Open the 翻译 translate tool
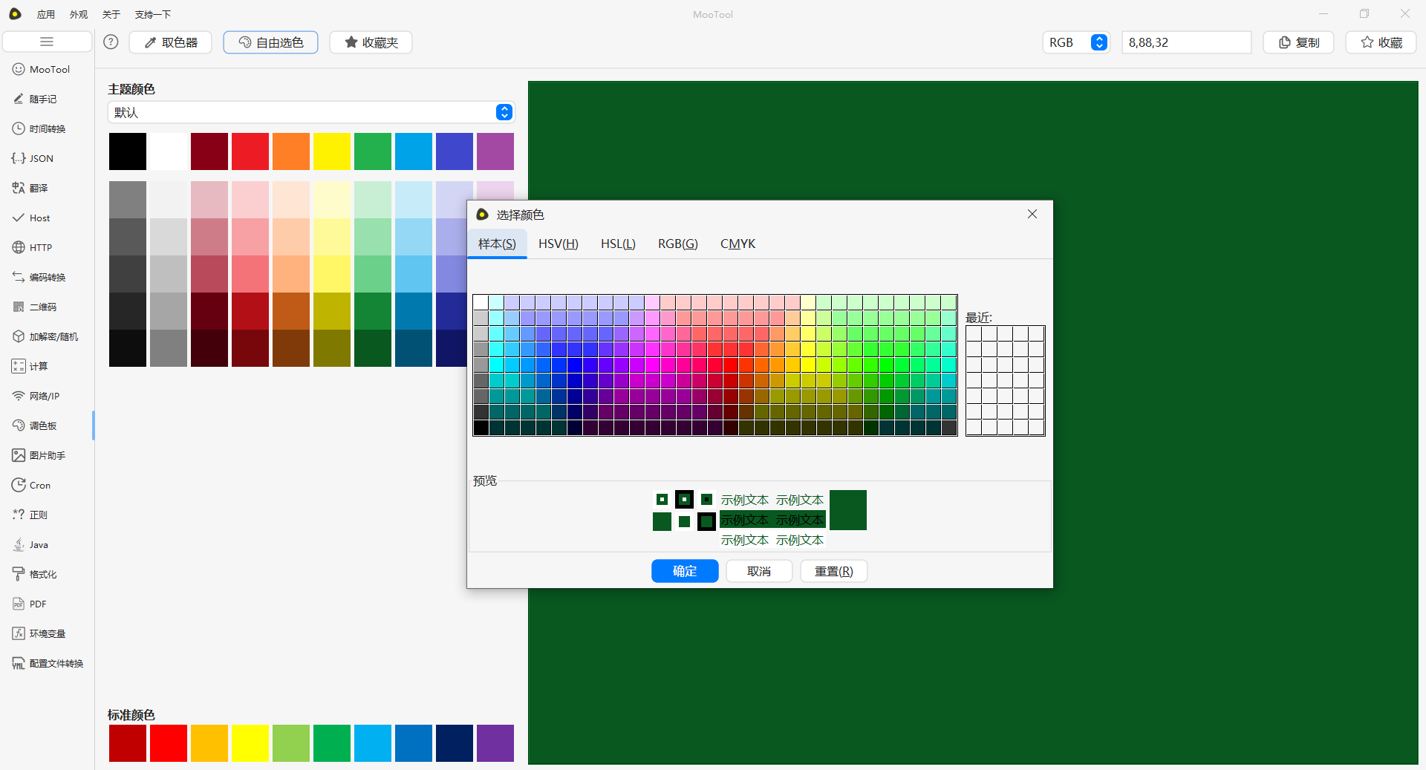The height and width of the screenshot is (770, 1426). pyautogui.click(x=38, y=188)
